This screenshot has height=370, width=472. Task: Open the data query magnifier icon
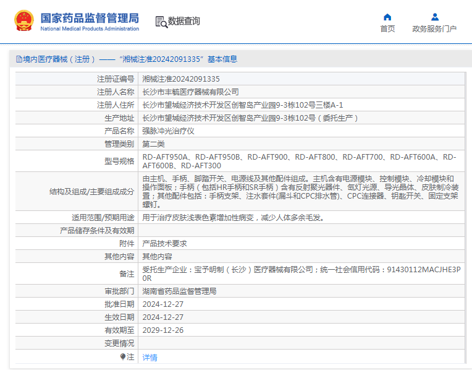click(x=161, y=22)
